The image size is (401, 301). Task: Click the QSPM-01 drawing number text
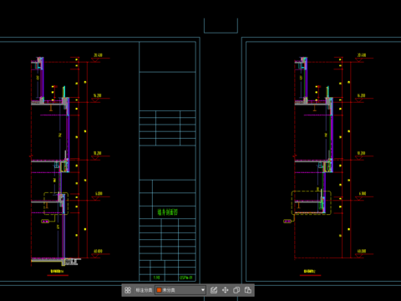pos(186,278)
